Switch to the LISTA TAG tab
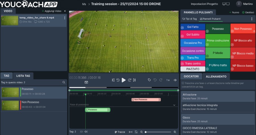This screenshot has height=135, width=256. pos(23,76)
